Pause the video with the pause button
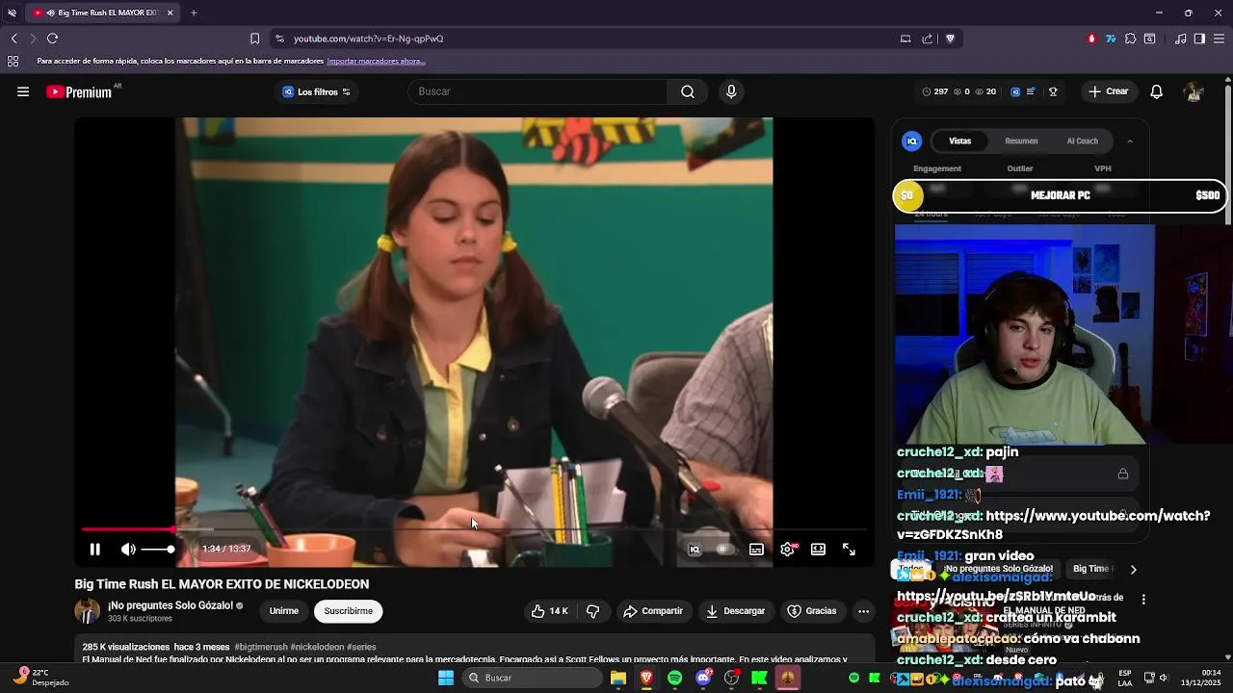 [94, 550]
